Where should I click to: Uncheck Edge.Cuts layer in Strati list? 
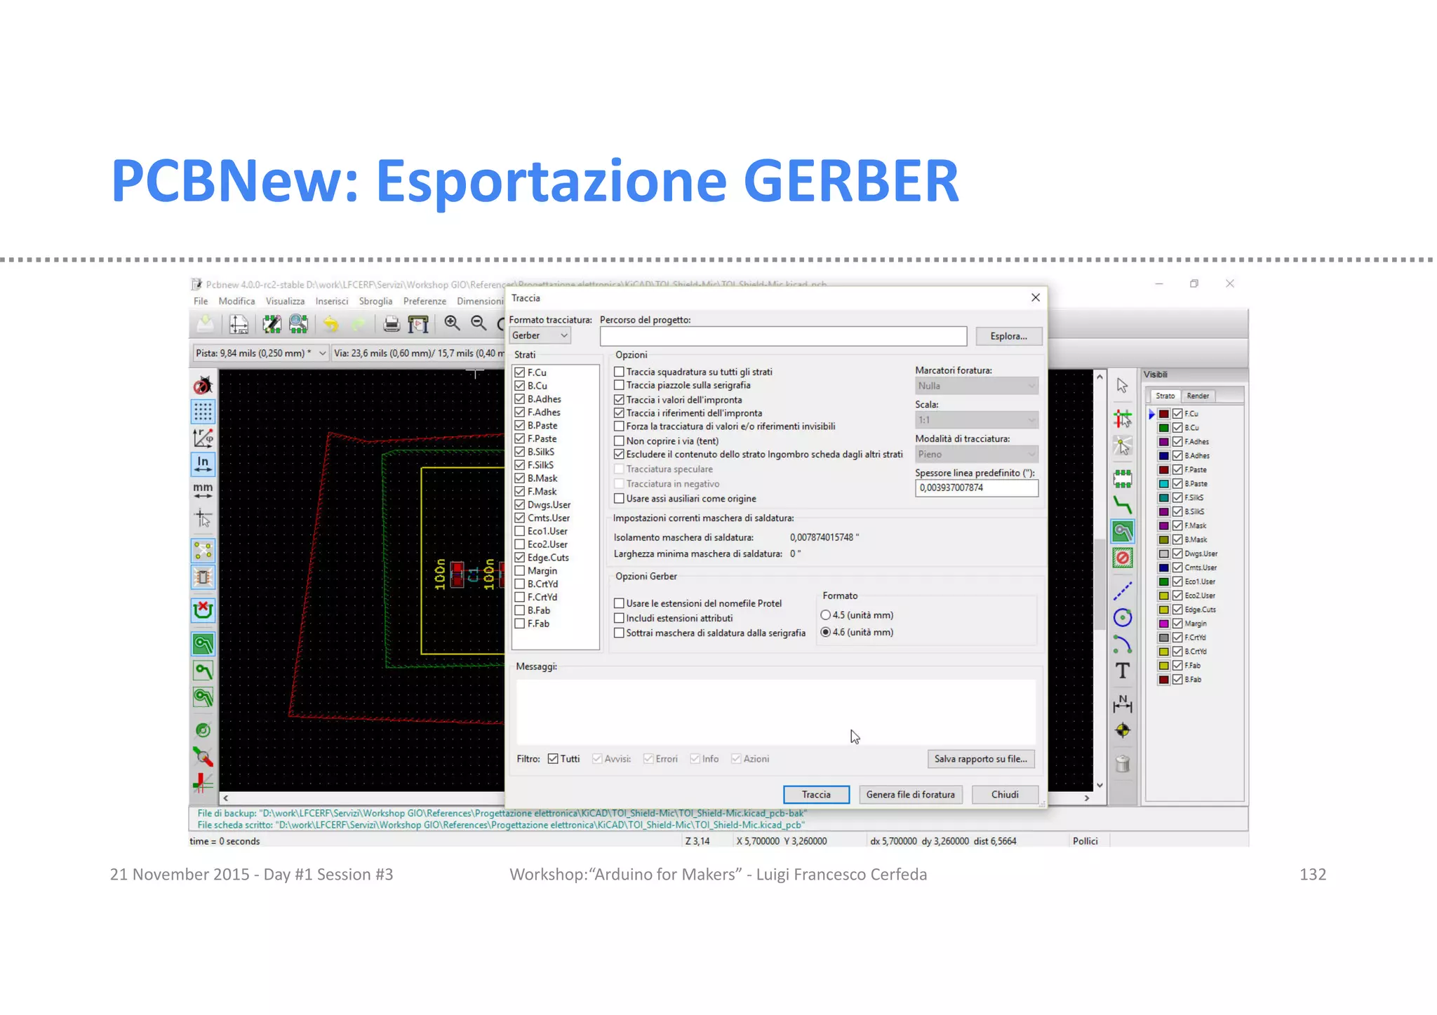pos(520,558)
